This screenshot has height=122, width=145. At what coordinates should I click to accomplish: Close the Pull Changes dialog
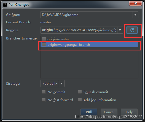136,3
